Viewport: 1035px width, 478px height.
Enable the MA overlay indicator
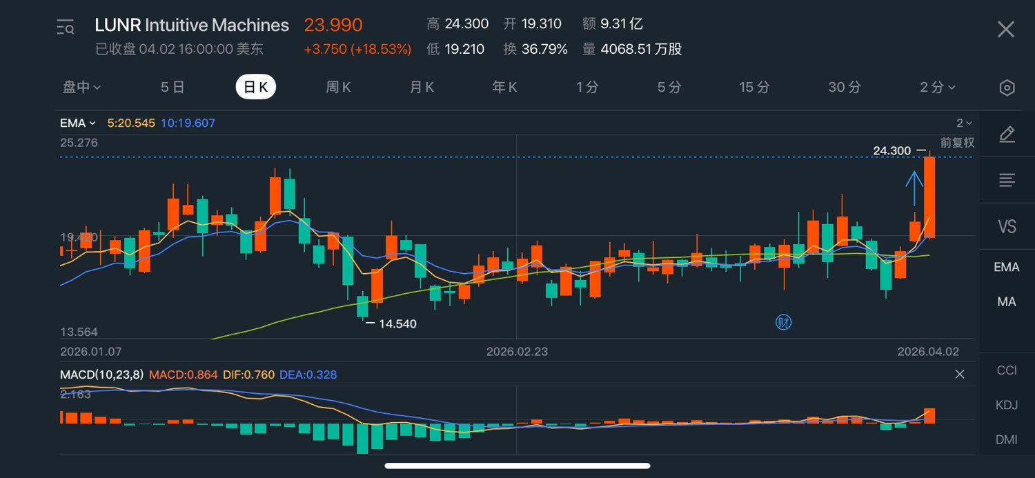(1006, 301)
